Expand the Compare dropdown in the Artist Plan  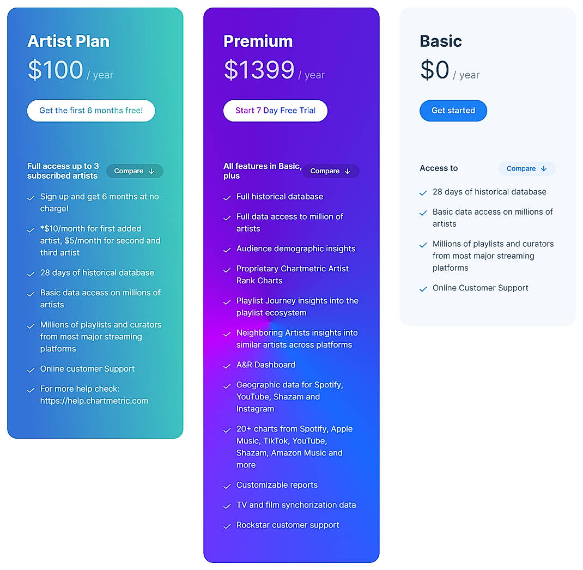coord(134,171)
